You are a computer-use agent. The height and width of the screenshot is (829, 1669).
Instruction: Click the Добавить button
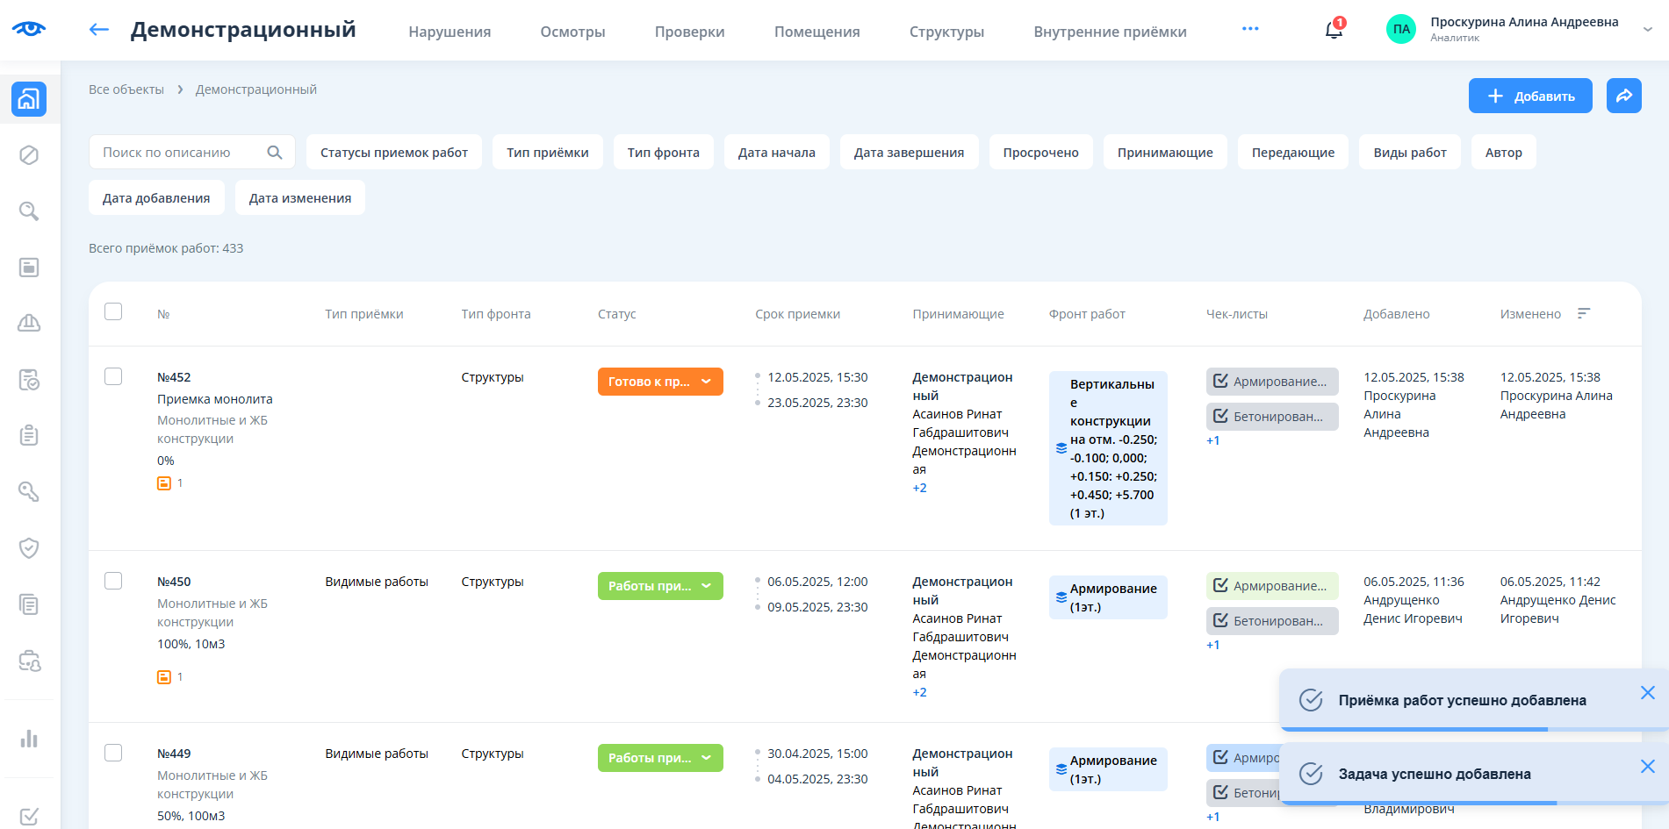pyautogui.click(x=1529, y=96)
